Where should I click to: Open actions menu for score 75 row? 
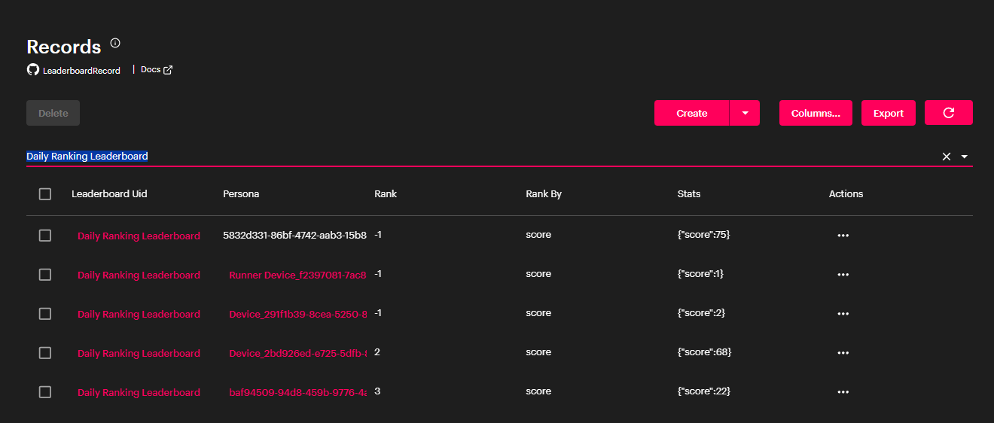(843, 236)
